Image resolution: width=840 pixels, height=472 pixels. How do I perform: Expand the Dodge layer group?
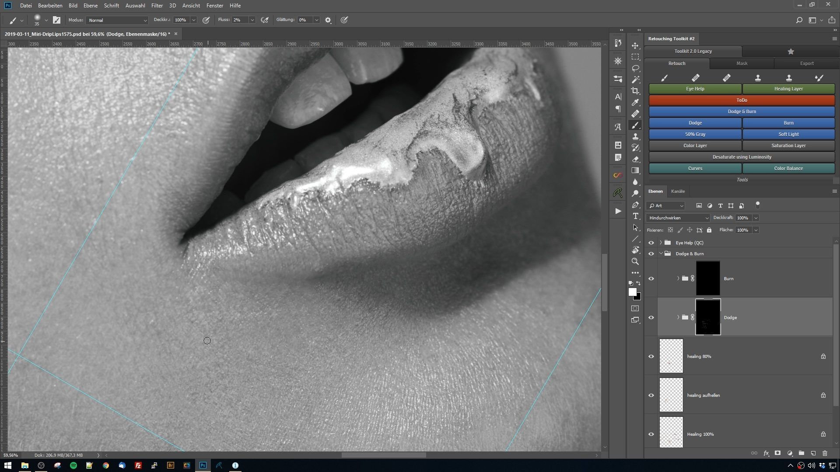pos(678,317)
